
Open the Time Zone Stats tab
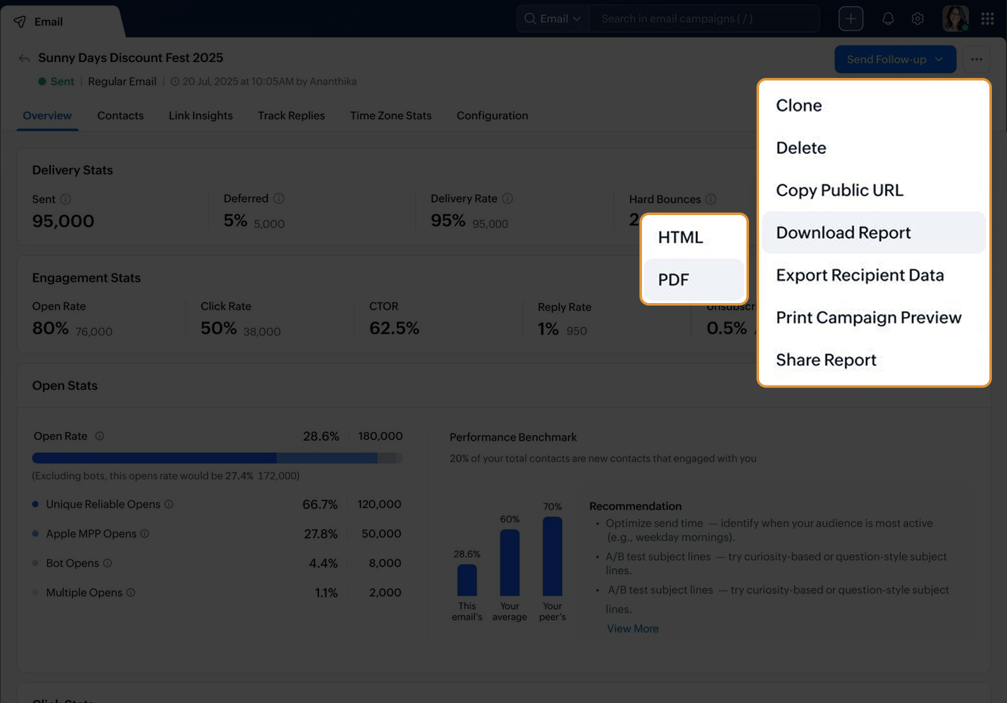(x=391, y=116)
